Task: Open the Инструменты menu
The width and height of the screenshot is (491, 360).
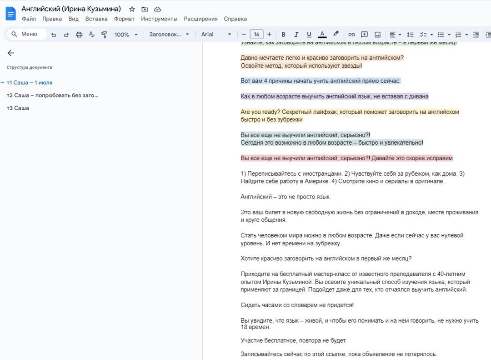Action: pyautogui.click(x=159, y=19)
